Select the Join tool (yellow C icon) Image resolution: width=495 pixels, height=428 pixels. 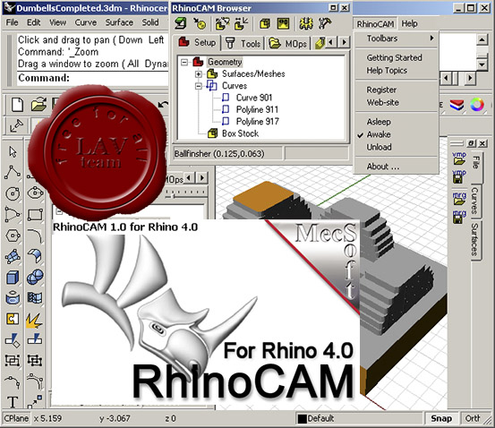13,319
